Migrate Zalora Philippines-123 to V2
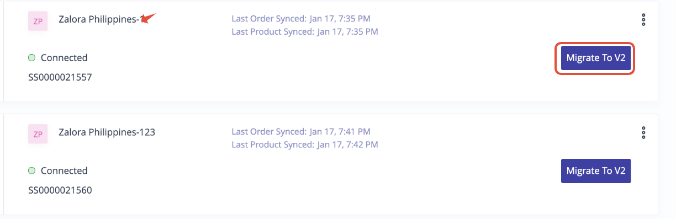This screenshot has width=676, height=219. pyautogui.click(x=595, y=171)
